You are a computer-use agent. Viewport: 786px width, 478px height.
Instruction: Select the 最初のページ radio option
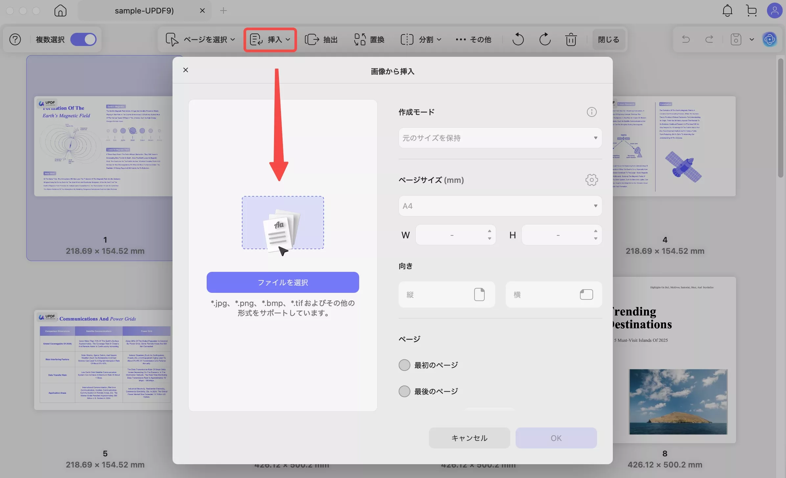404,365
